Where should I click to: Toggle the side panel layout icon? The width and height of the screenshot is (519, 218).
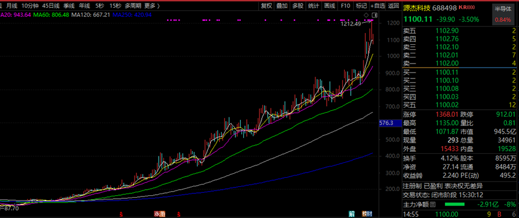(x=375, y=15)
